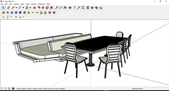Open the File menu
The width and height of the screenshot is (169, 91).
pyautogui.click(x=2, y=4)
